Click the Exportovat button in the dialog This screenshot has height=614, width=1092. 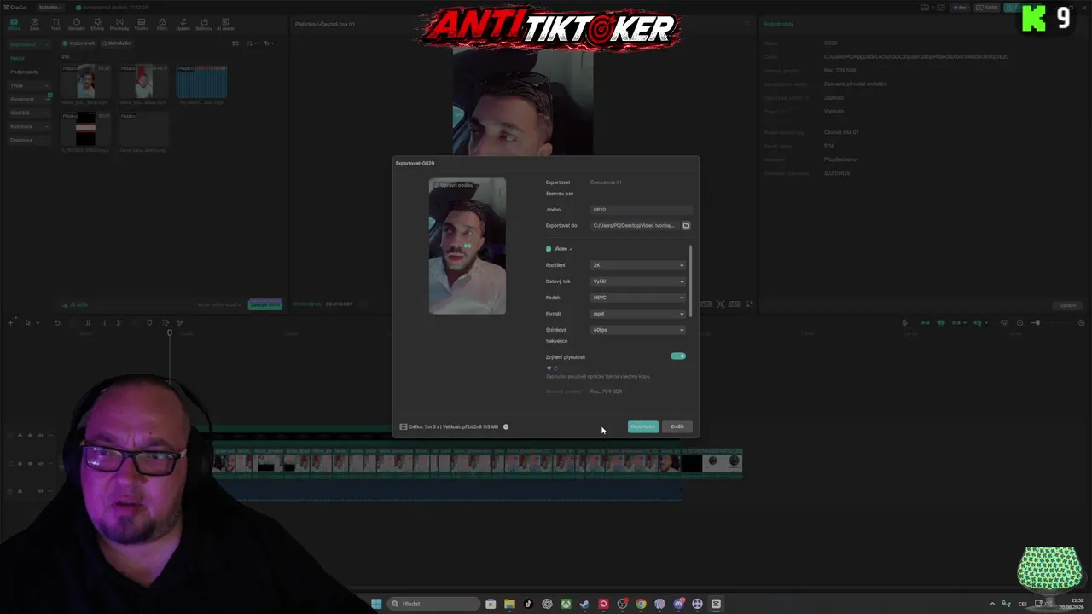(x=643, y=426)
